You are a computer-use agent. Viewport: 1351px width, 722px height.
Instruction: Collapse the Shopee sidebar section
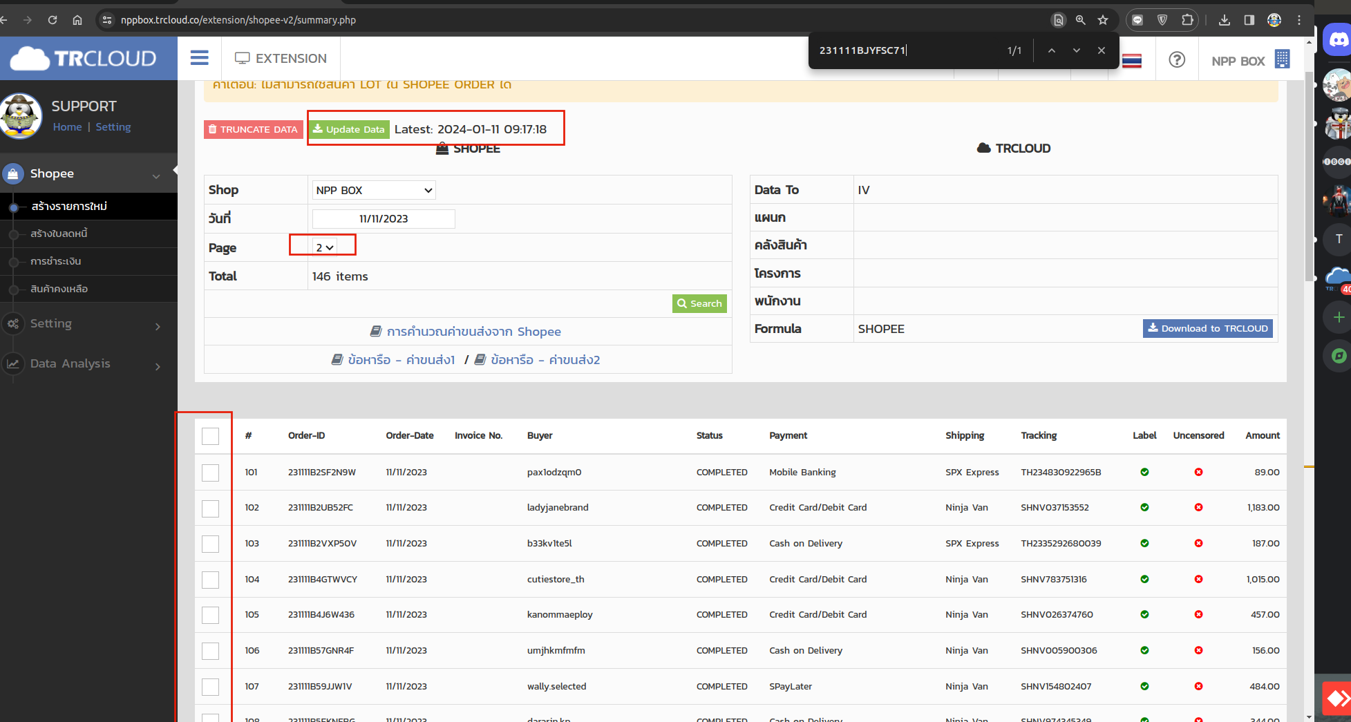click(x=88, y=173)
